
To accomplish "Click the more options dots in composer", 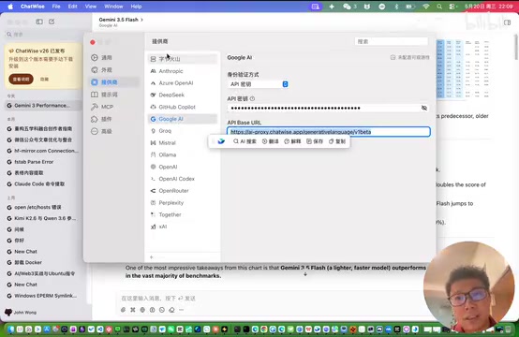I will [x=181, y=310].
